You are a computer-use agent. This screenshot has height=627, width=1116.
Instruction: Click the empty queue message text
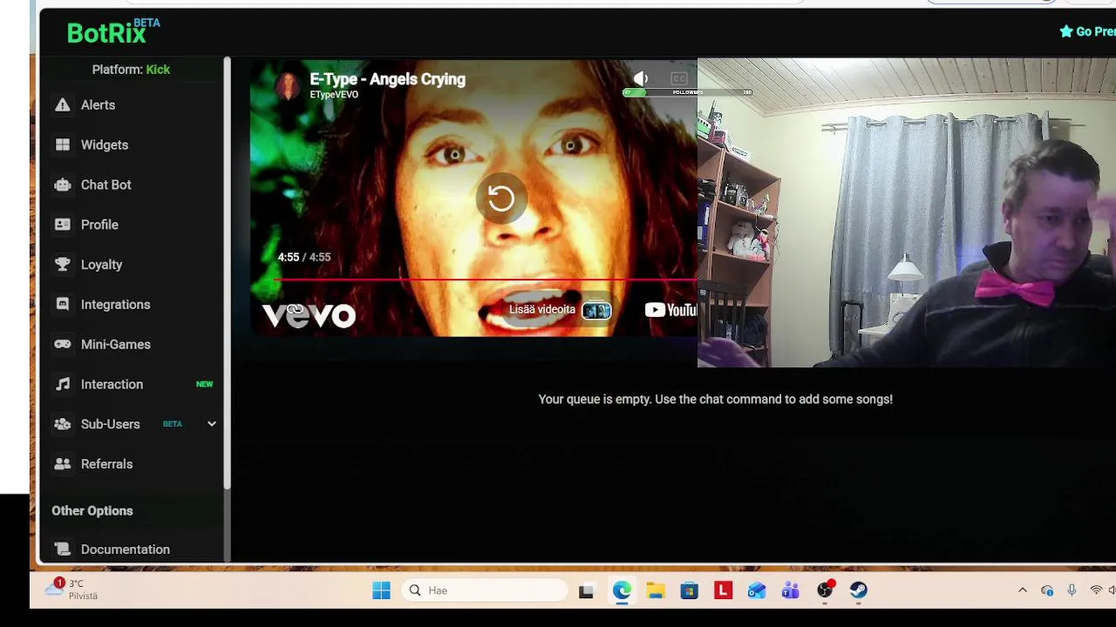pos(716,399)
